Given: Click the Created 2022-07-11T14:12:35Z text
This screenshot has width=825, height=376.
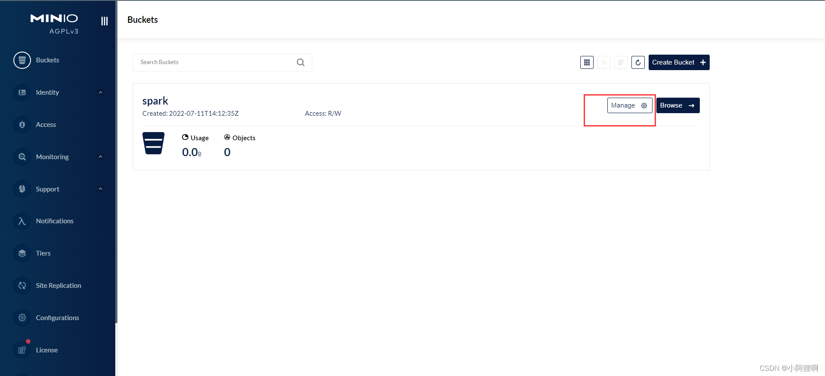Looking at the screenshot, I should click(191, 114).
